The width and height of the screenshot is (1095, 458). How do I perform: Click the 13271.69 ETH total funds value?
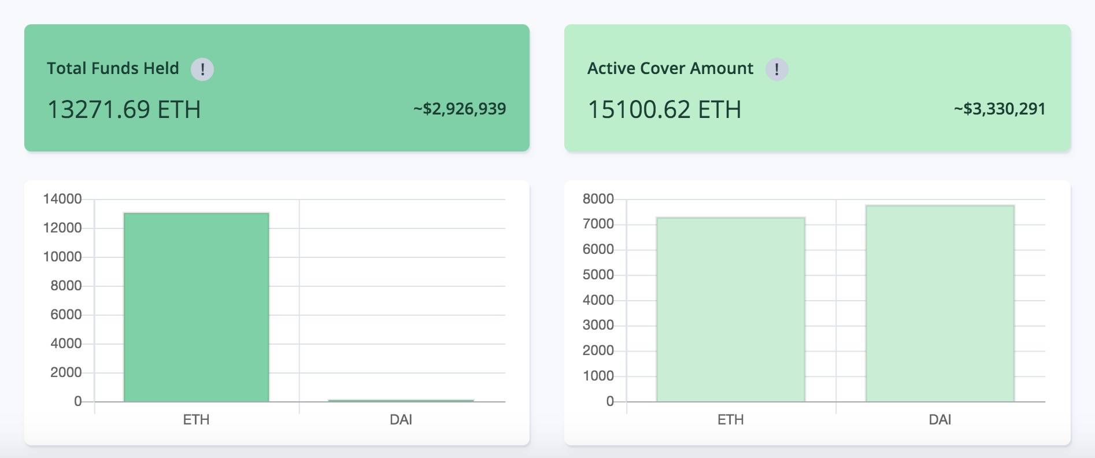(x=124, y=109)
